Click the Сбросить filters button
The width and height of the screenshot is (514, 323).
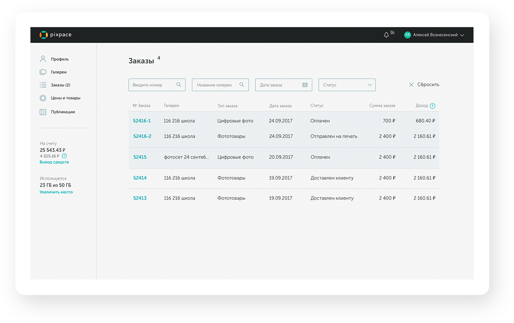tap(424, 84)
